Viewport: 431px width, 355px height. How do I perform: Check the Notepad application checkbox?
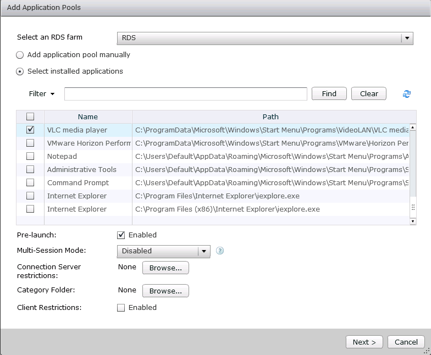coord(30,157)
